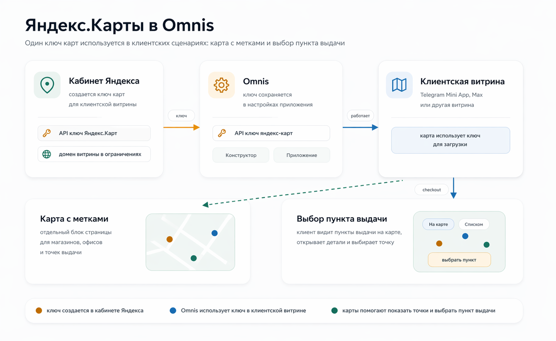
Task: Click the orange legend dot at the bottom
Action: click(x=38, y=310)
